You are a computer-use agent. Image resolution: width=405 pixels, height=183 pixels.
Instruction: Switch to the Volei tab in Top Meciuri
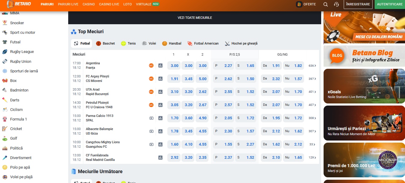pos(149,43)
